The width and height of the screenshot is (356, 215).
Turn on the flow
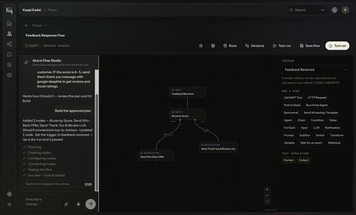[337, 46]
